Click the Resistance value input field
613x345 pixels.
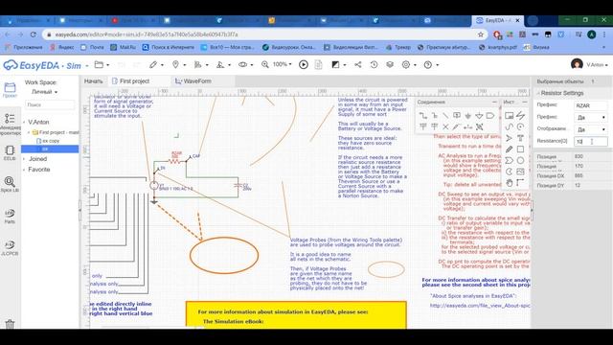(x=590, y=142)
